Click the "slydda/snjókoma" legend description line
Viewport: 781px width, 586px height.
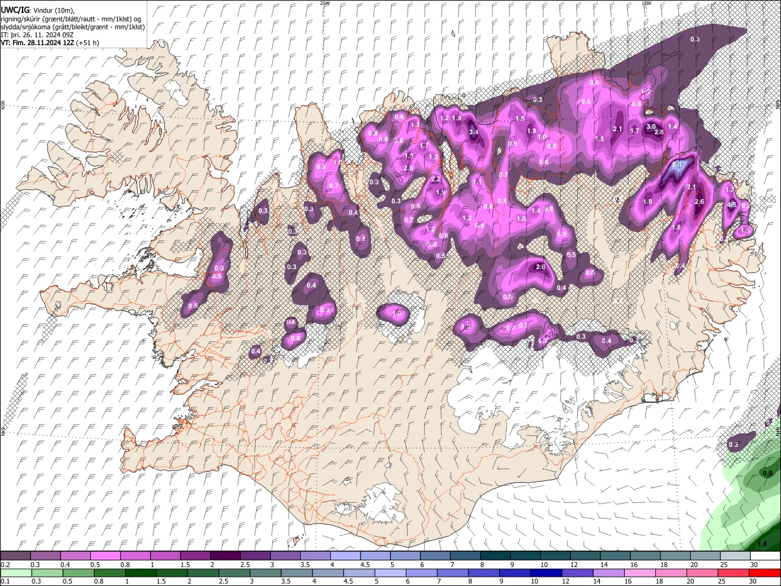click(73, 27)
